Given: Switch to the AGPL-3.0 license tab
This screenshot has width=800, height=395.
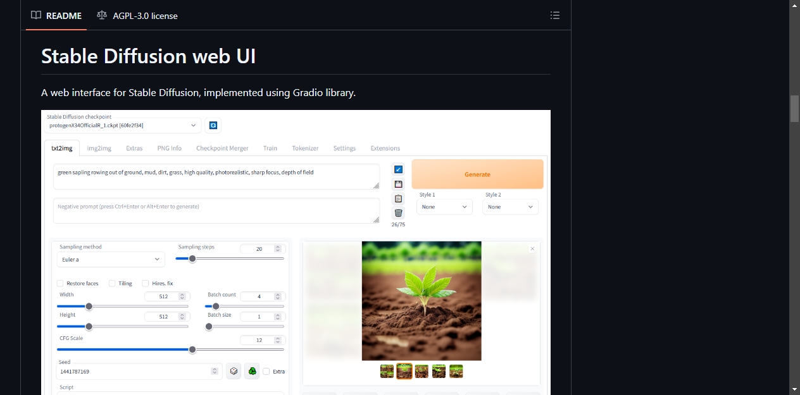Looking at the screenshot, I should coord(137,15).
